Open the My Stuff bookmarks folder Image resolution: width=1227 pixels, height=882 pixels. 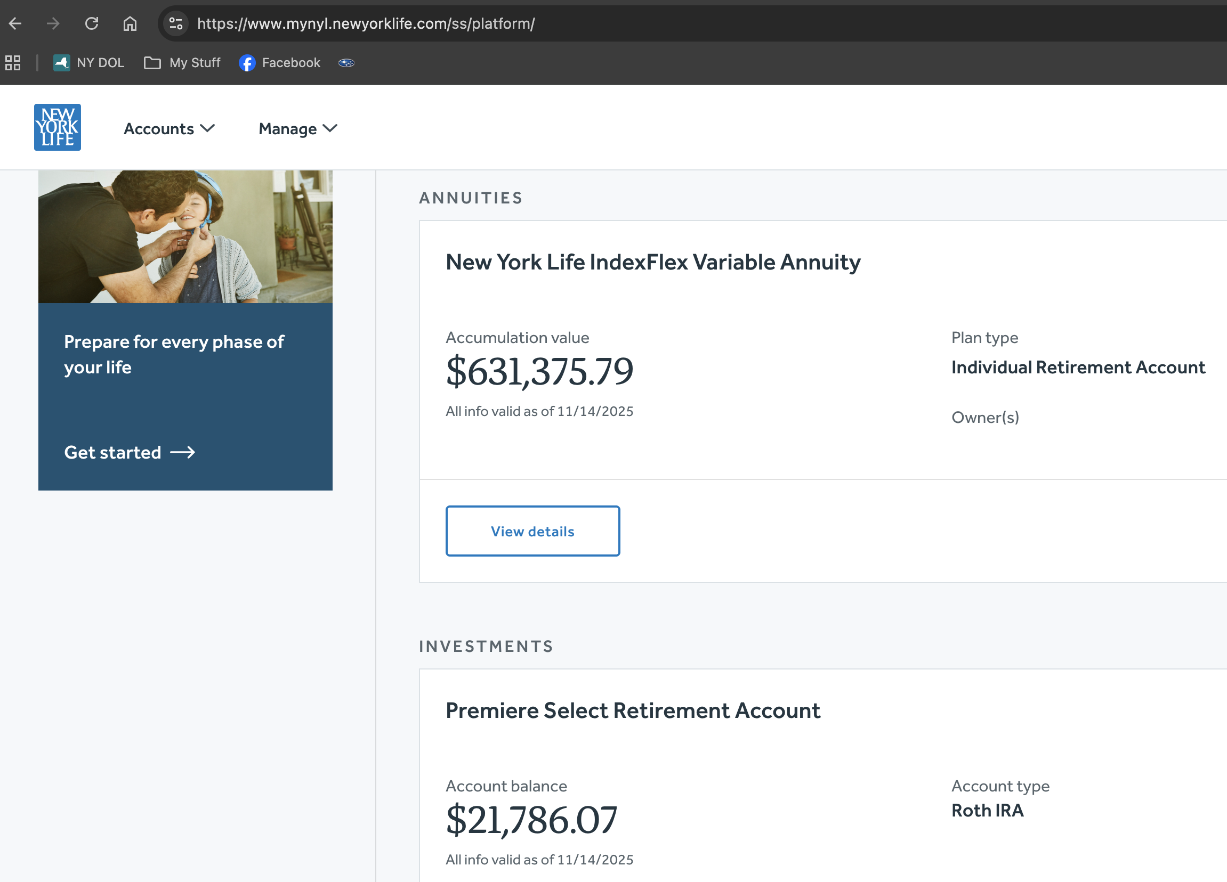point(182,63)
